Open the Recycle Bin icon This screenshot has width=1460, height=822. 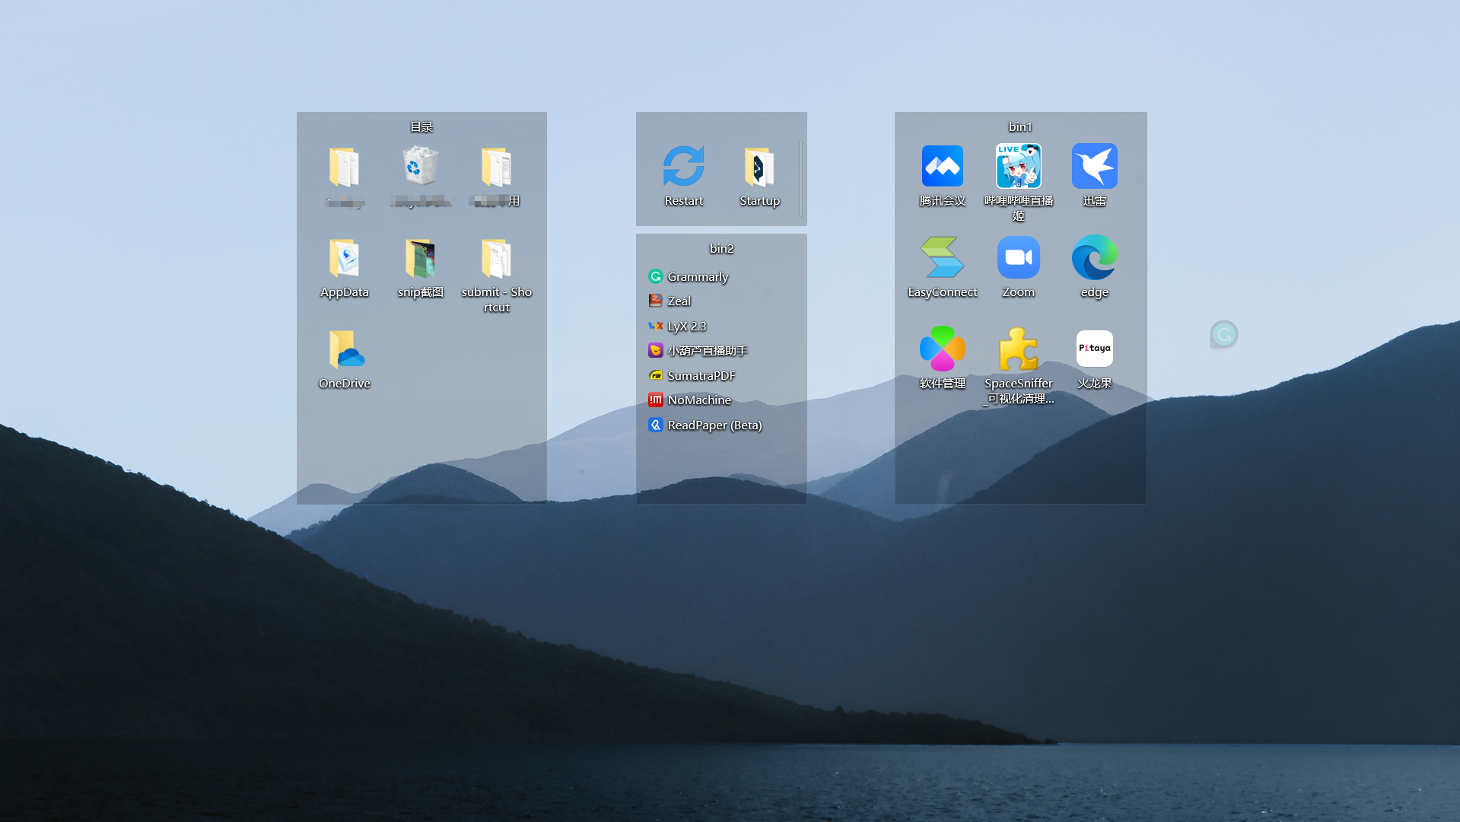(421, 167)
